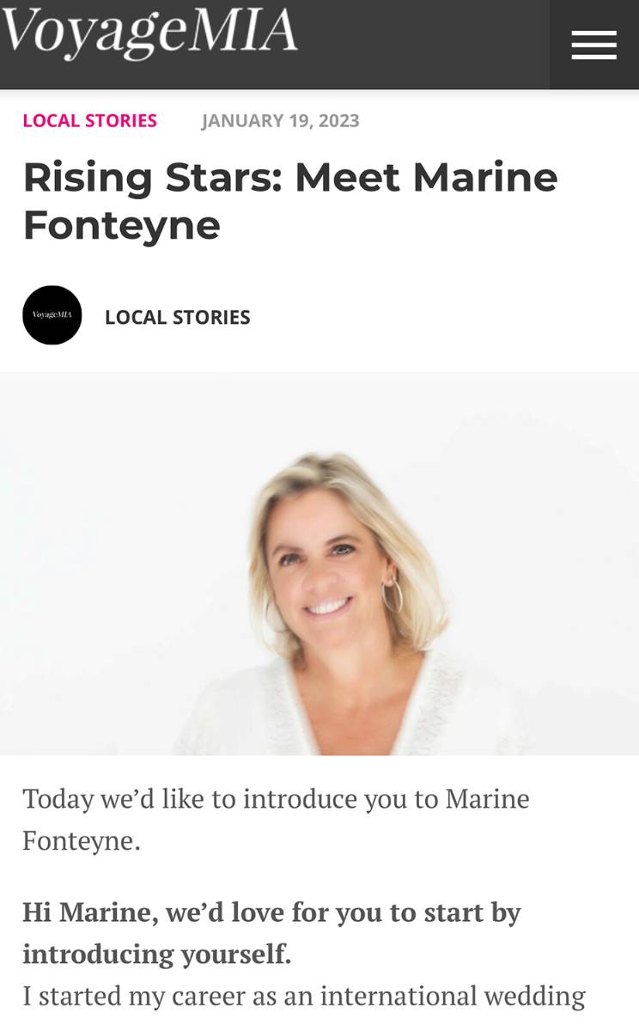
Task: Open the article's hero portrait photo
Action: [x=319, y=564]
